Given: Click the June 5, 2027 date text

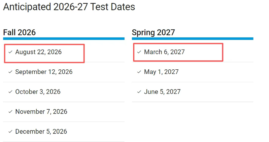Looking at the screenshot, I should 162,92.
